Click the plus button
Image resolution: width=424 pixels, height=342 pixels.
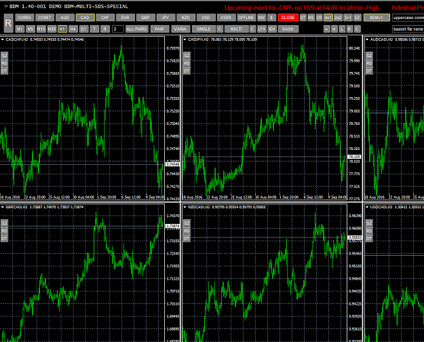pyautogui.click(x=334, y=29)
